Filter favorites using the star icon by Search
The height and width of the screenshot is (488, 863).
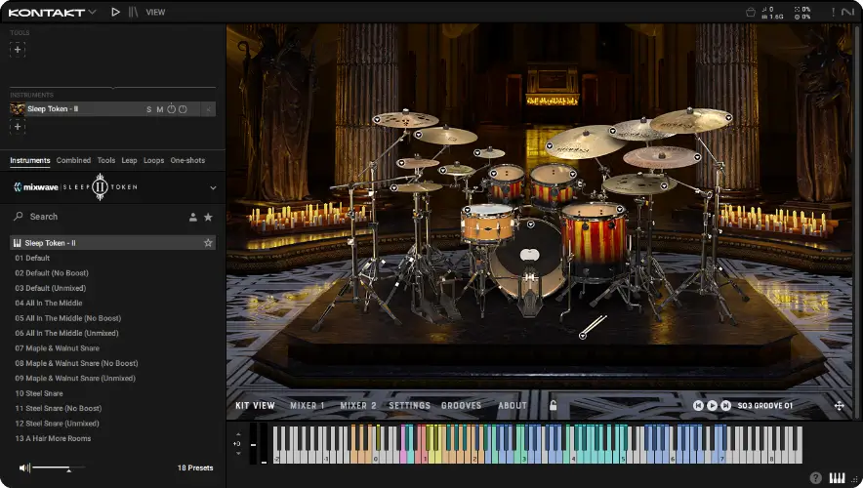[208, 217]
